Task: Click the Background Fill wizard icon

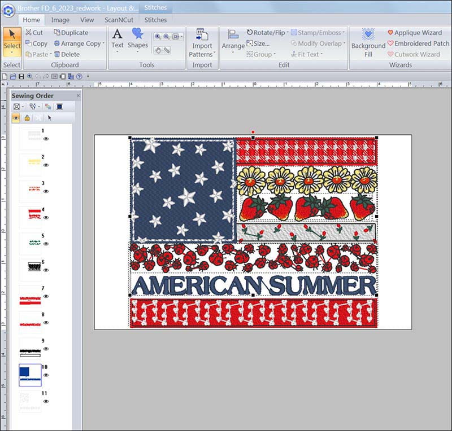Action: tap(368, 42)
